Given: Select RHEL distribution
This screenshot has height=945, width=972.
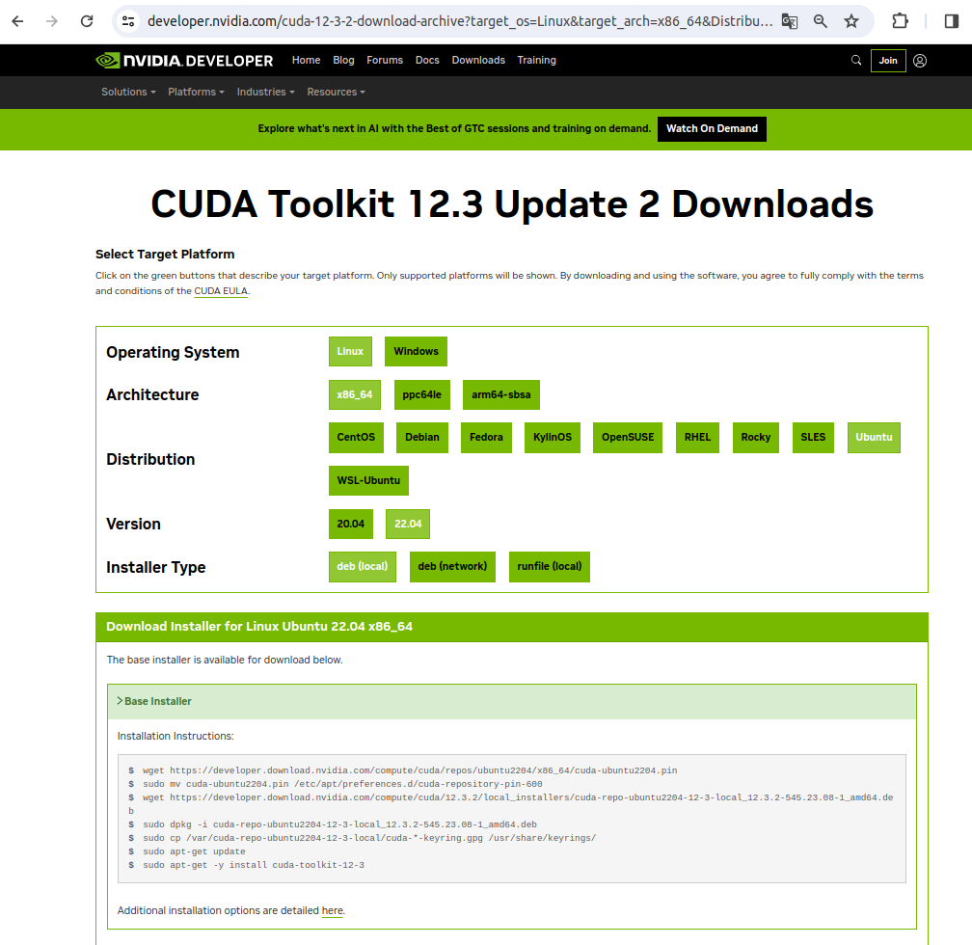Looking at the screenshot, I should (697, 437).
